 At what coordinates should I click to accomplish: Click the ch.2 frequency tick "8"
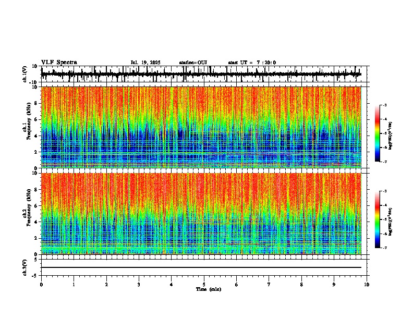tap(37, 190)
